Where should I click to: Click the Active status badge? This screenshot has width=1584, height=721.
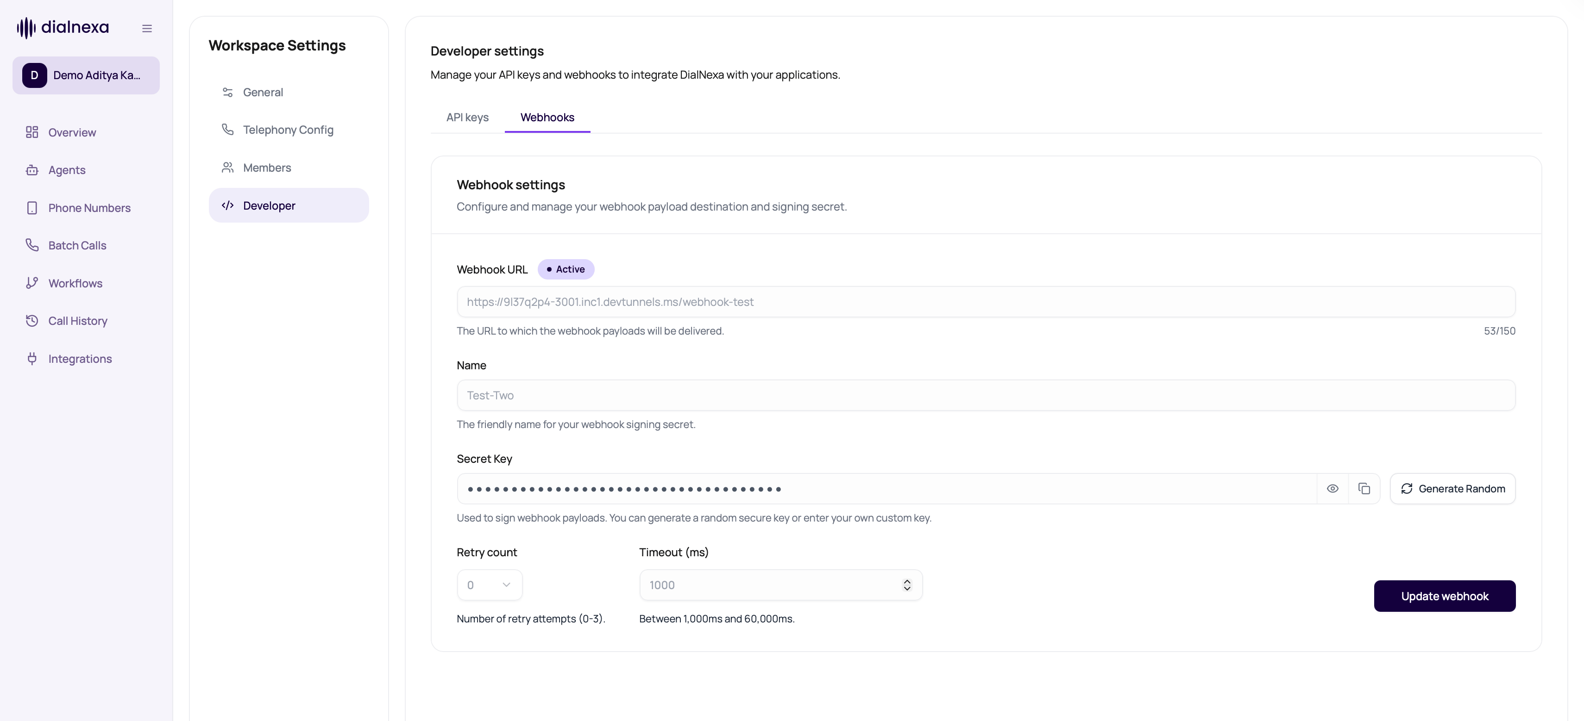566,269
